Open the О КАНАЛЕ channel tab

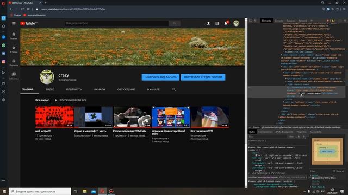point(153,89)
